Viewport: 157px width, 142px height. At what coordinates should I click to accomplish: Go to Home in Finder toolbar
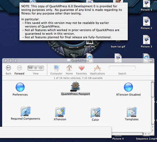pyautogui.click(x=69, y=70)
